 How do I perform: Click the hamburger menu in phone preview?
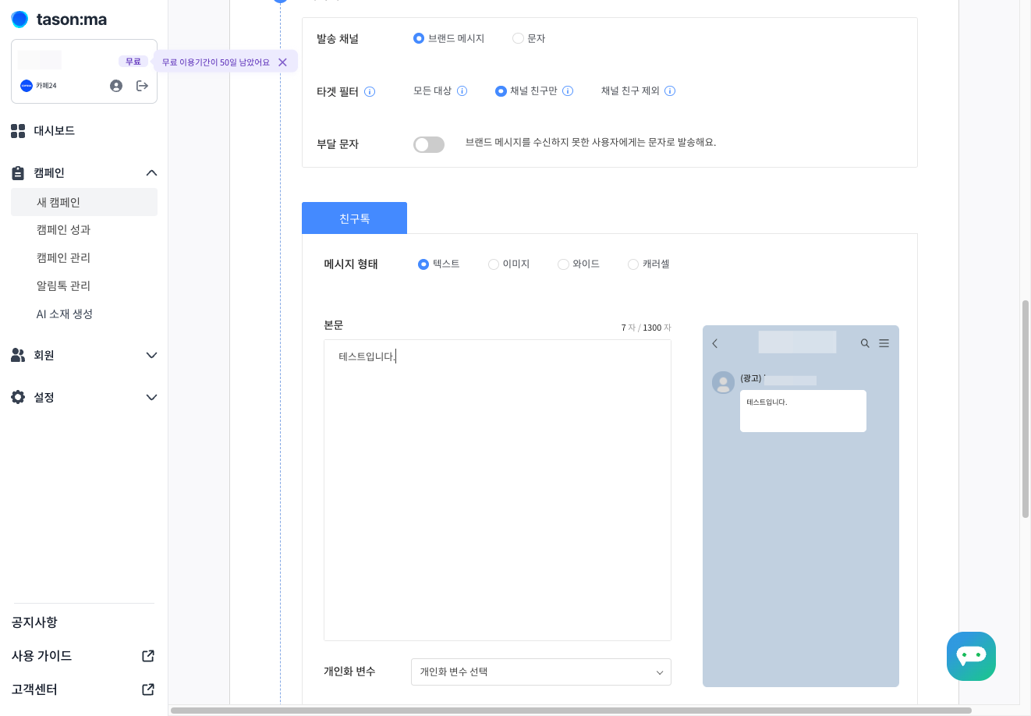pyautogui.click(x=884, y=343)
